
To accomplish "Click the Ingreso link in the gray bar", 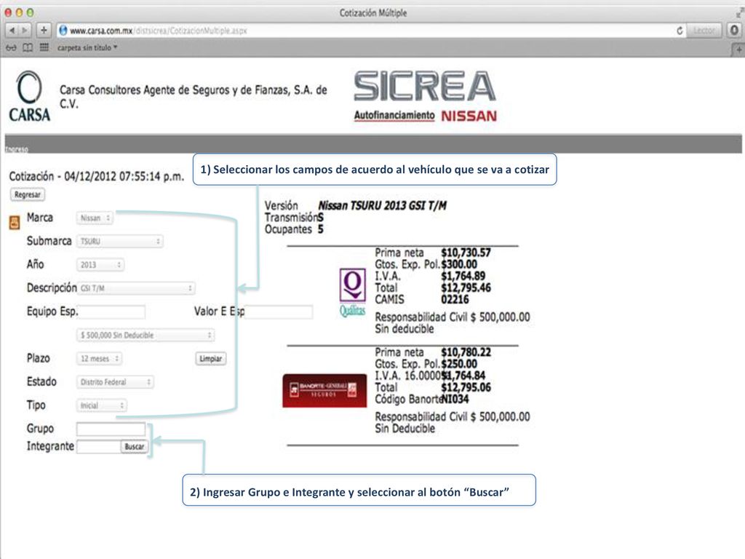I will click(x=17, y=149).
